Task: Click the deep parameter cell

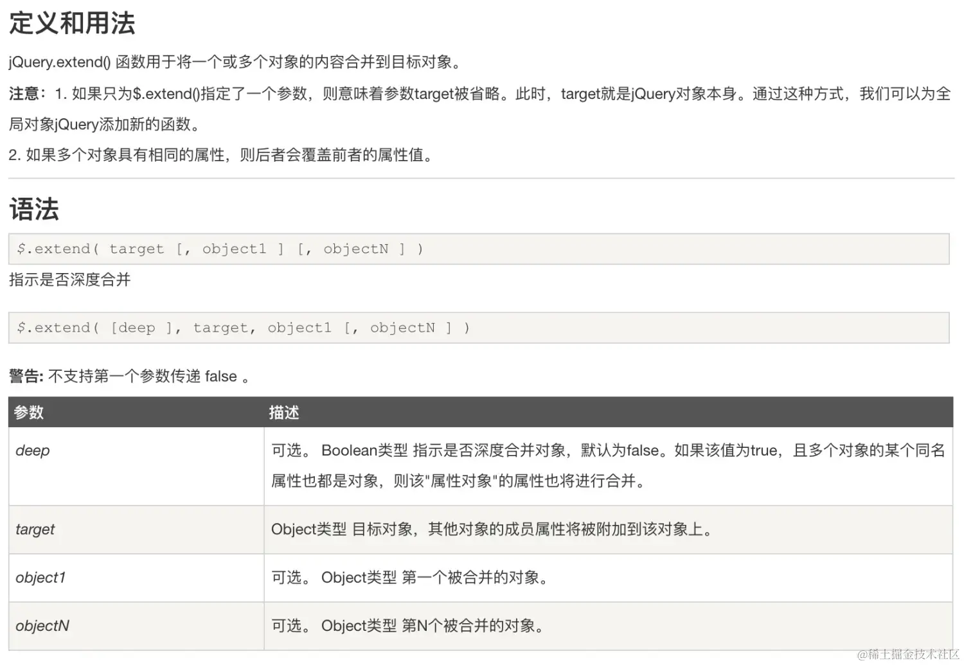Action: coord(136,466)
